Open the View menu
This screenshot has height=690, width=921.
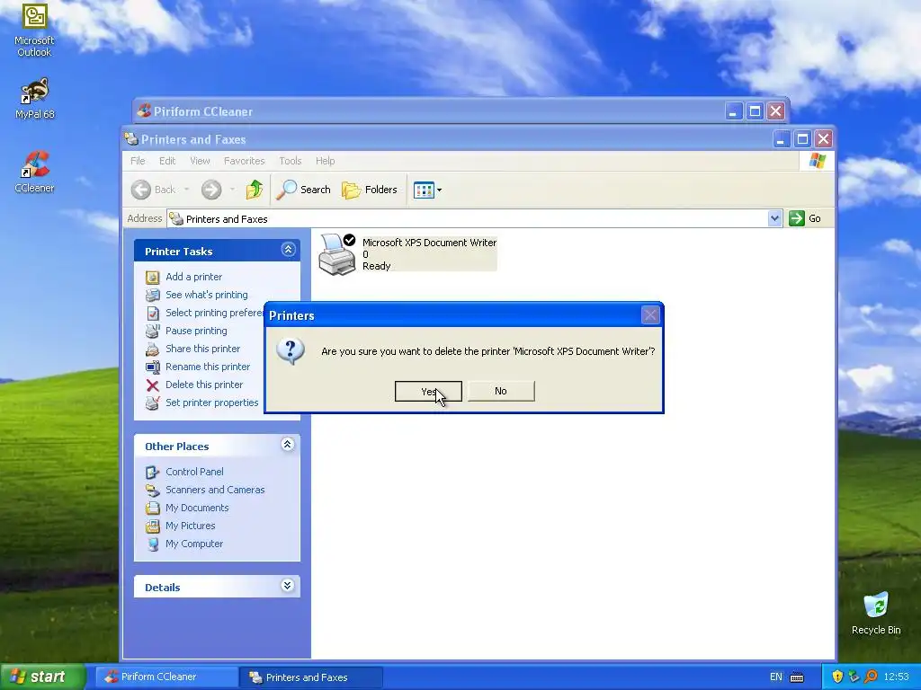[200, 161]
